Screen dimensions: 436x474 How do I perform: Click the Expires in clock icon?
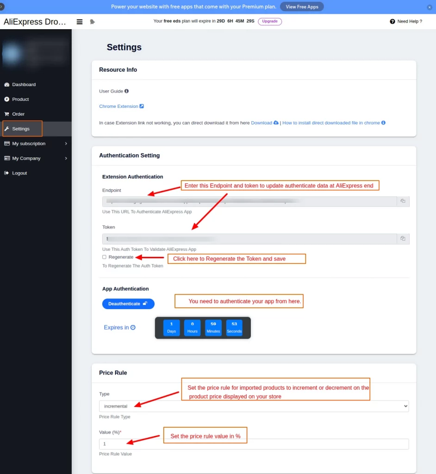tap(133, 327)
